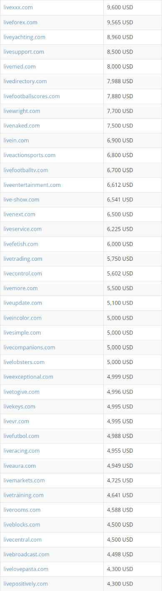The width and height of the screenshot is (162, 591).
Task: Open liveentertainment.com domain link
Action: coord(32,185)
